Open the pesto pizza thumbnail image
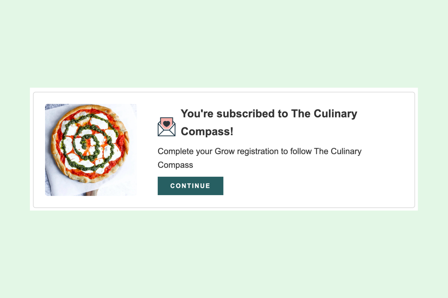This screenshot has width=448, height=298. [x=91, y=150]
